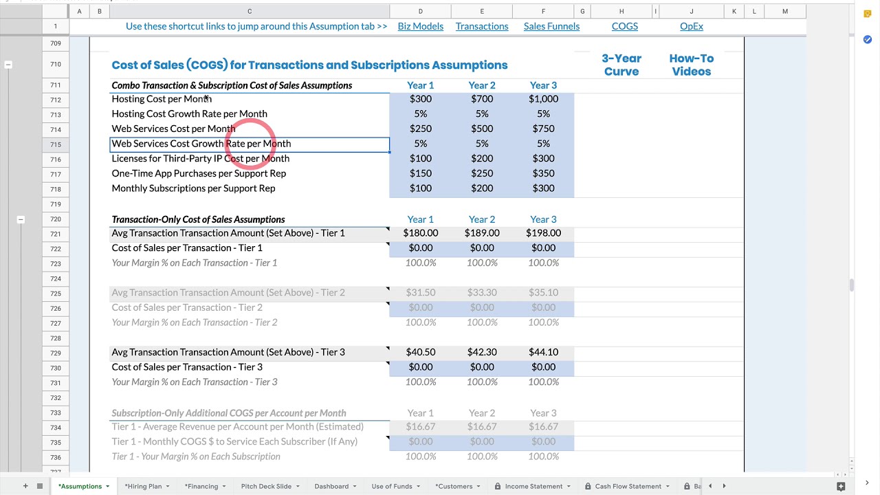Select Year 1 Tier 1 transaction amount $180.00
Viewport: 880px width, 495px height.
point(421,233)
